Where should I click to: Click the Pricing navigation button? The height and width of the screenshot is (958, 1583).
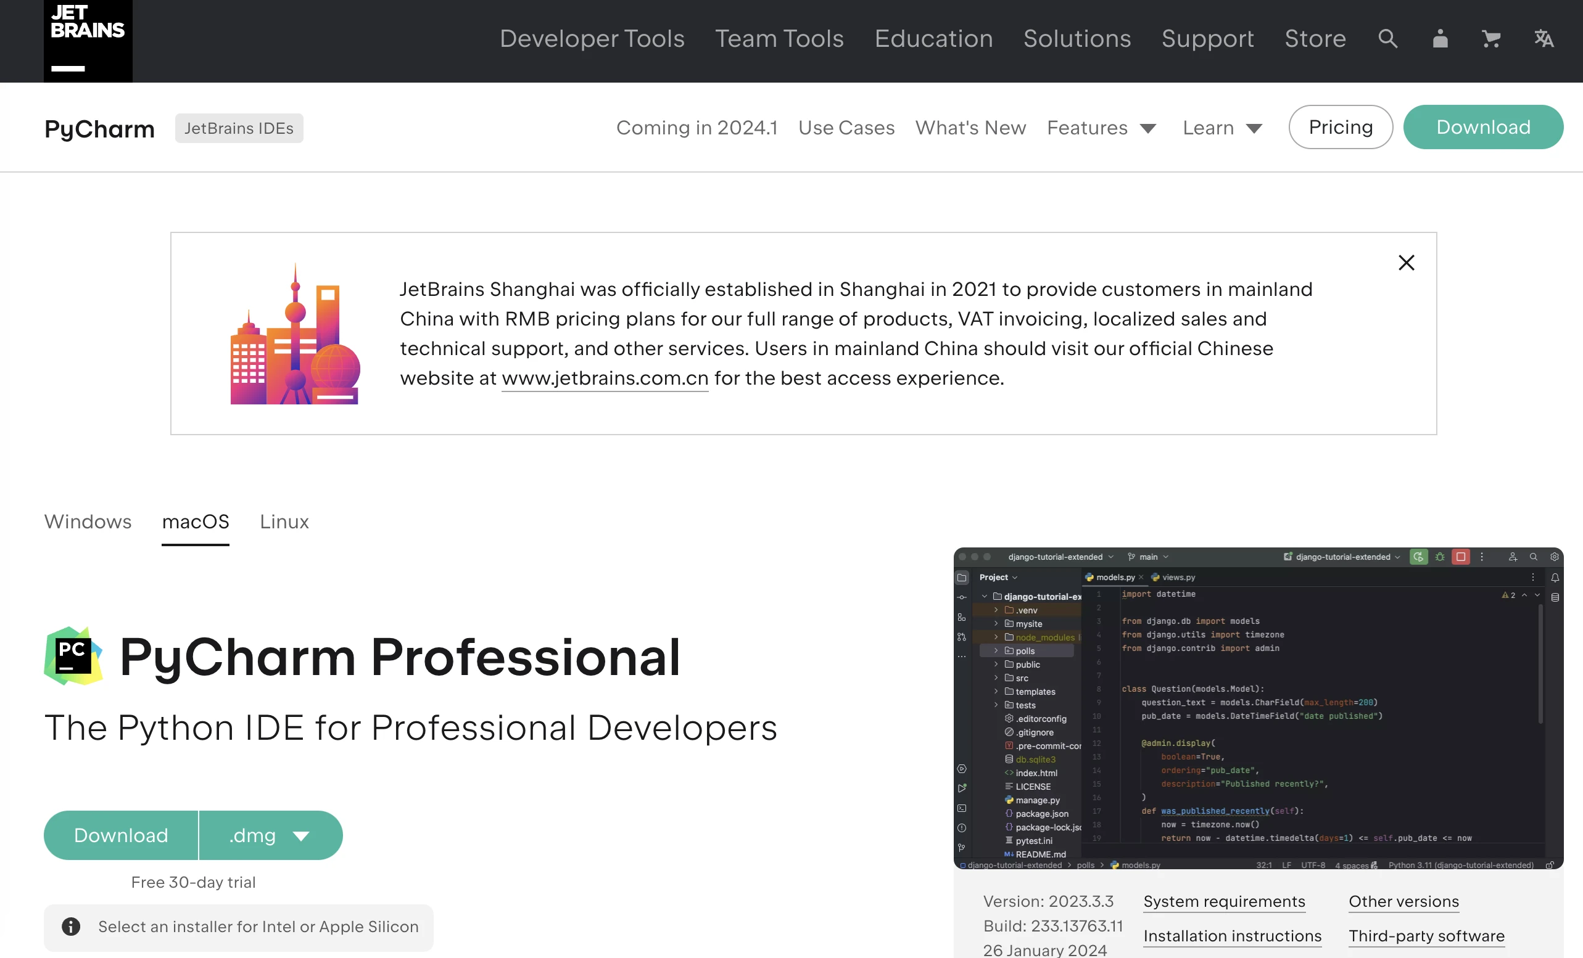point(1341,126)
